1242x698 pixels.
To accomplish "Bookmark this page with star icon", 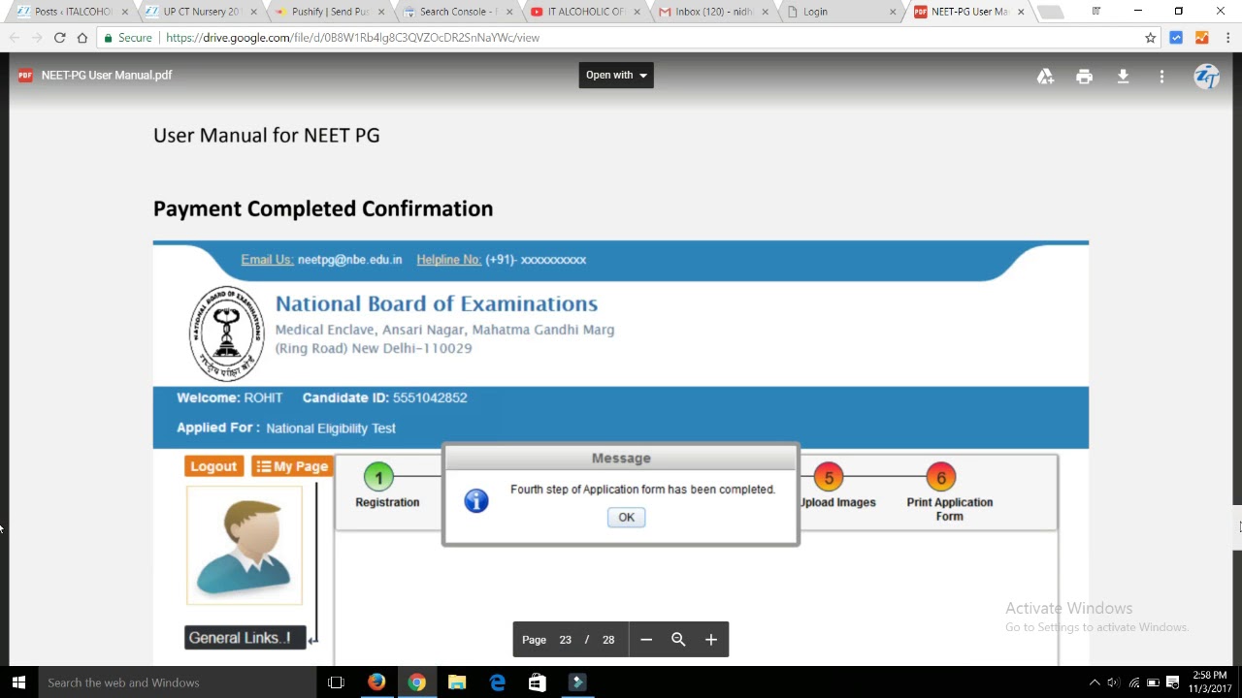I will click(x=1151, y=38).
